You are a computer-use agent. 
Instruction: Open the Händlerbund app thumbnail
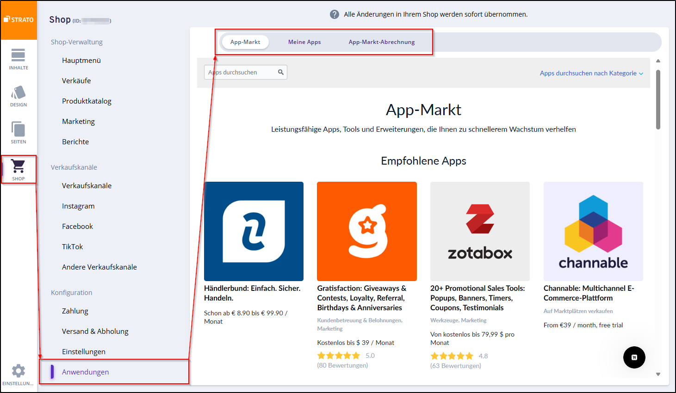[254, 231]
